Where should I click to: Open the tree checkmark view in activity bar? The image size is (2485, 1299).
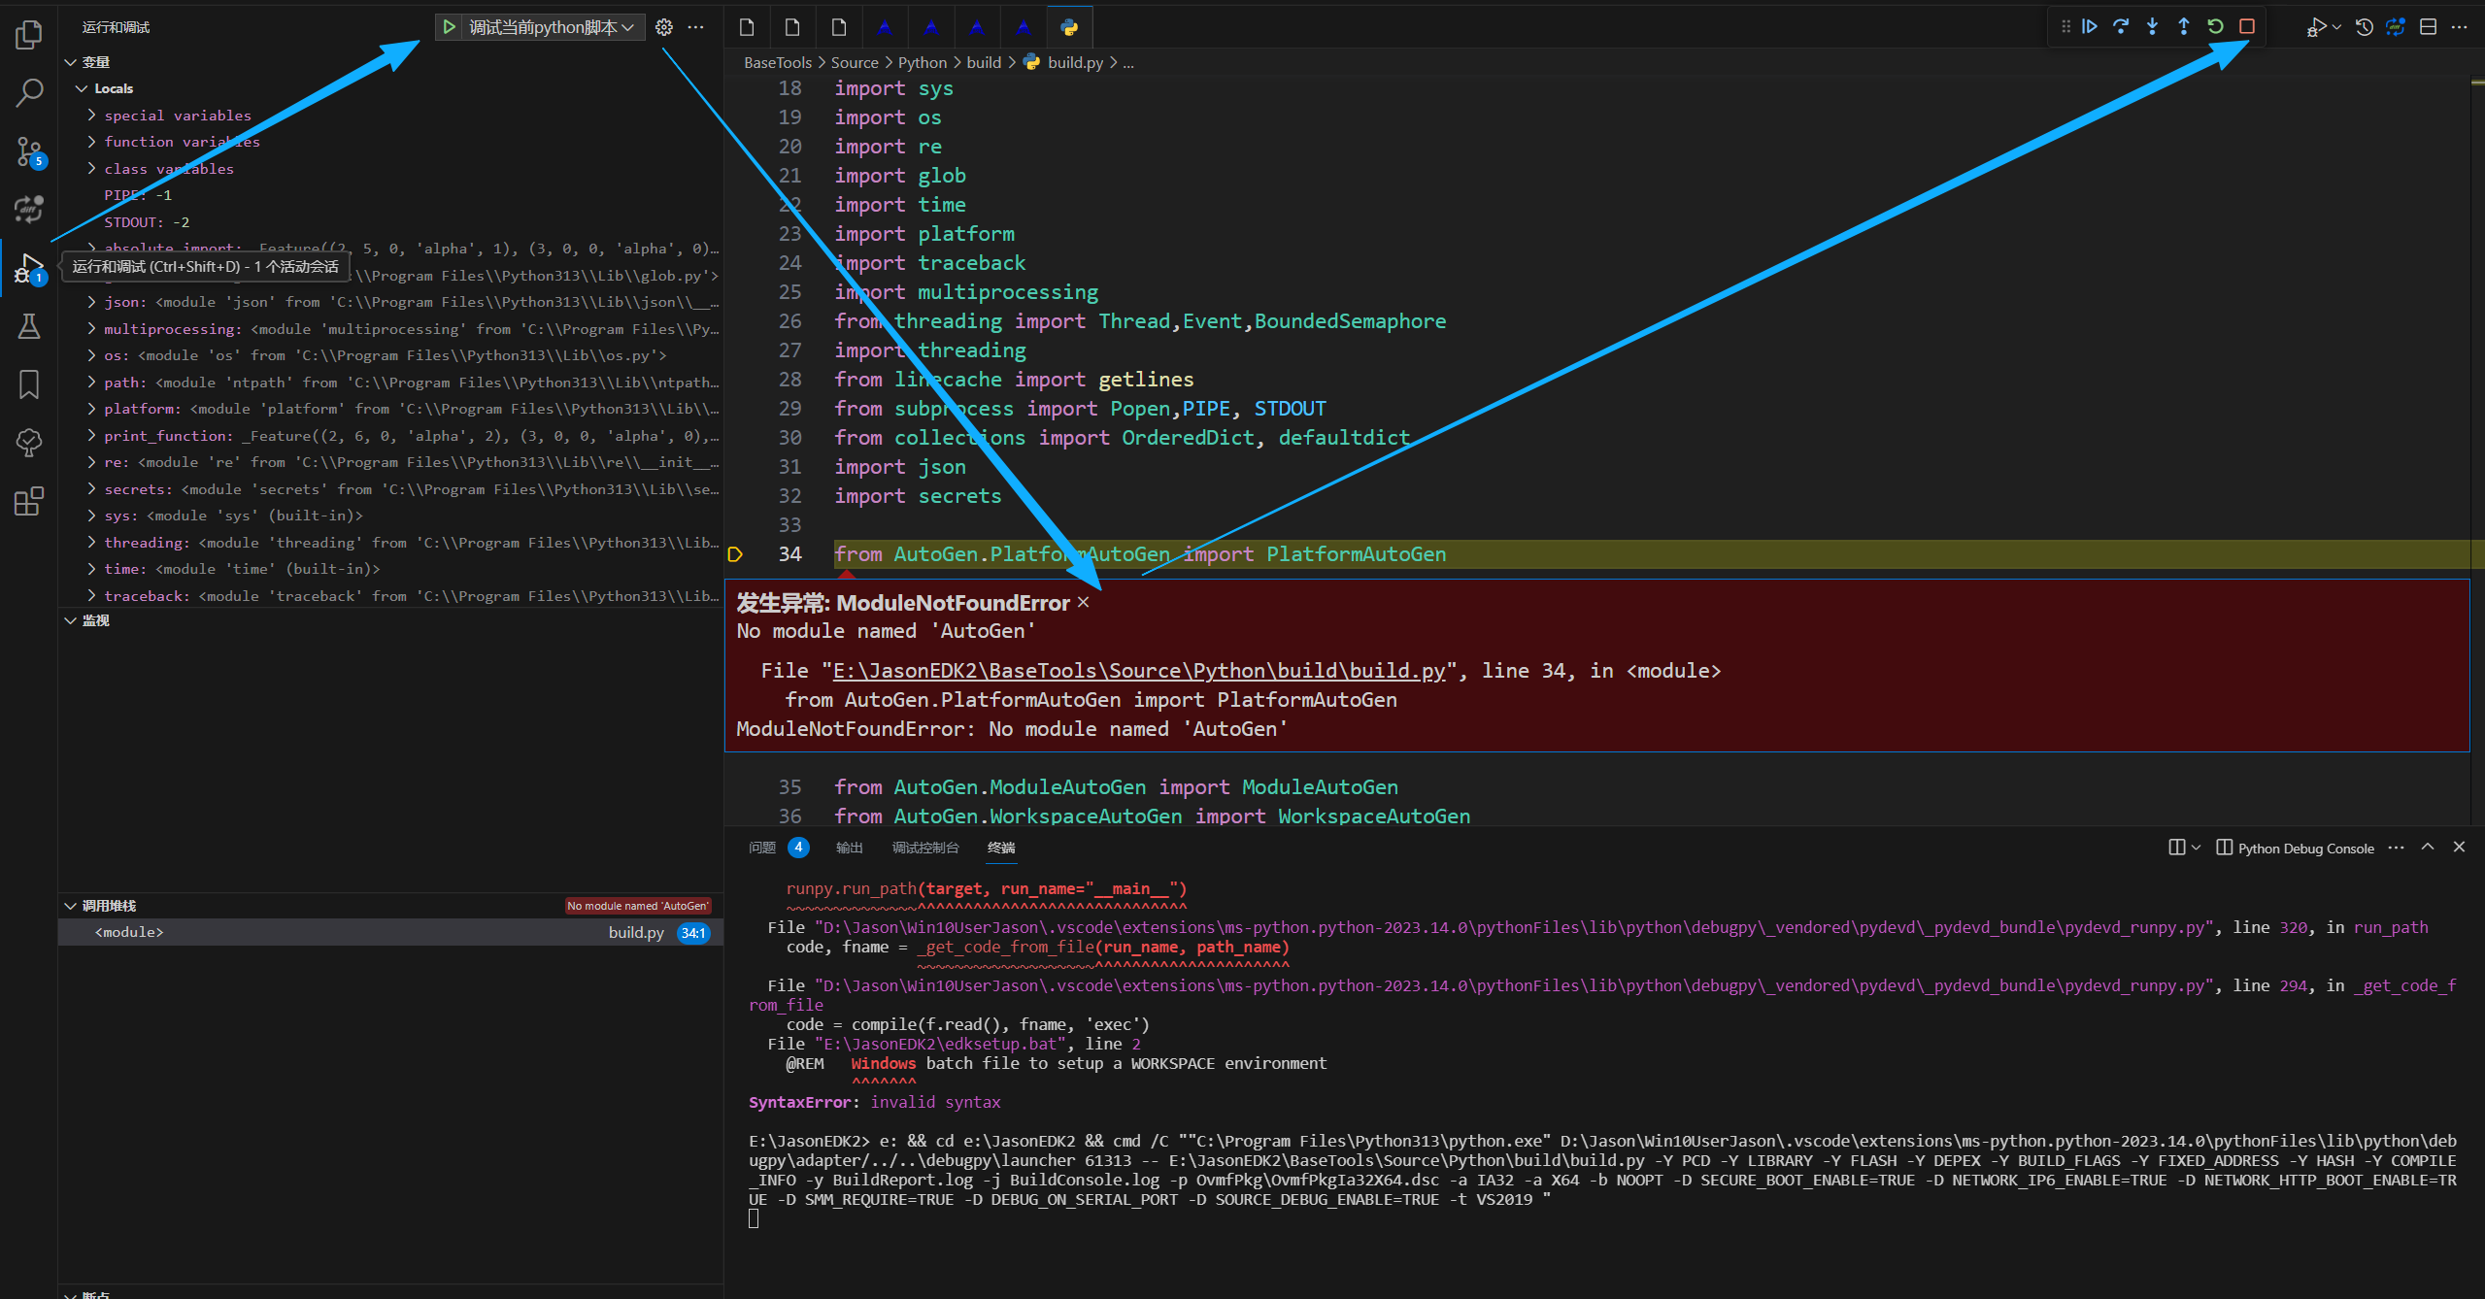point(29,443)
